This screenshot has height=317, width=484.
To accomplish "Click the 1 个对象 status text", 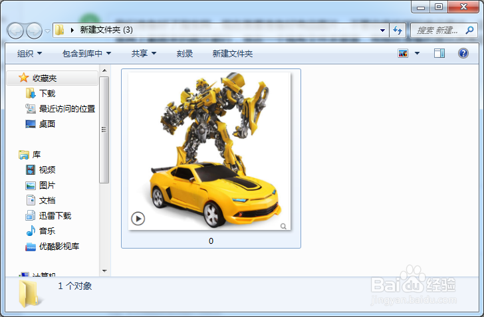I will 75,286.
